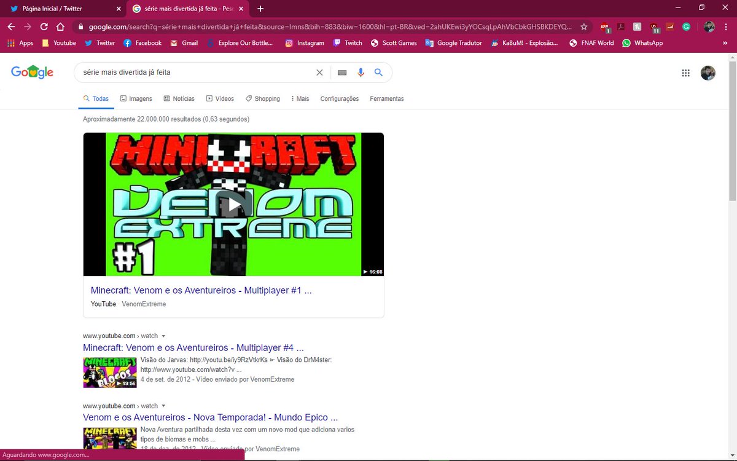Viewport: 737px width, 461px height.
Task: Open the Grammarly extension icon
Action: [x=687, y=26]
